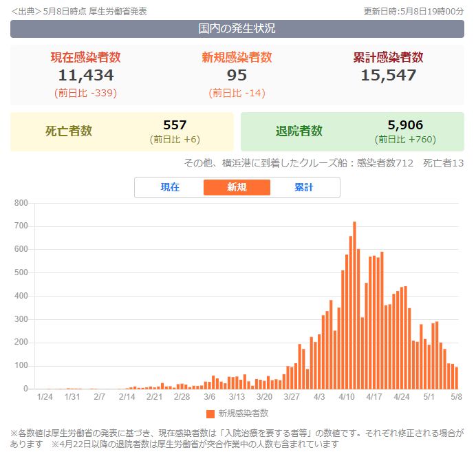Click the 400 y-axis label

tap(21, 296)
